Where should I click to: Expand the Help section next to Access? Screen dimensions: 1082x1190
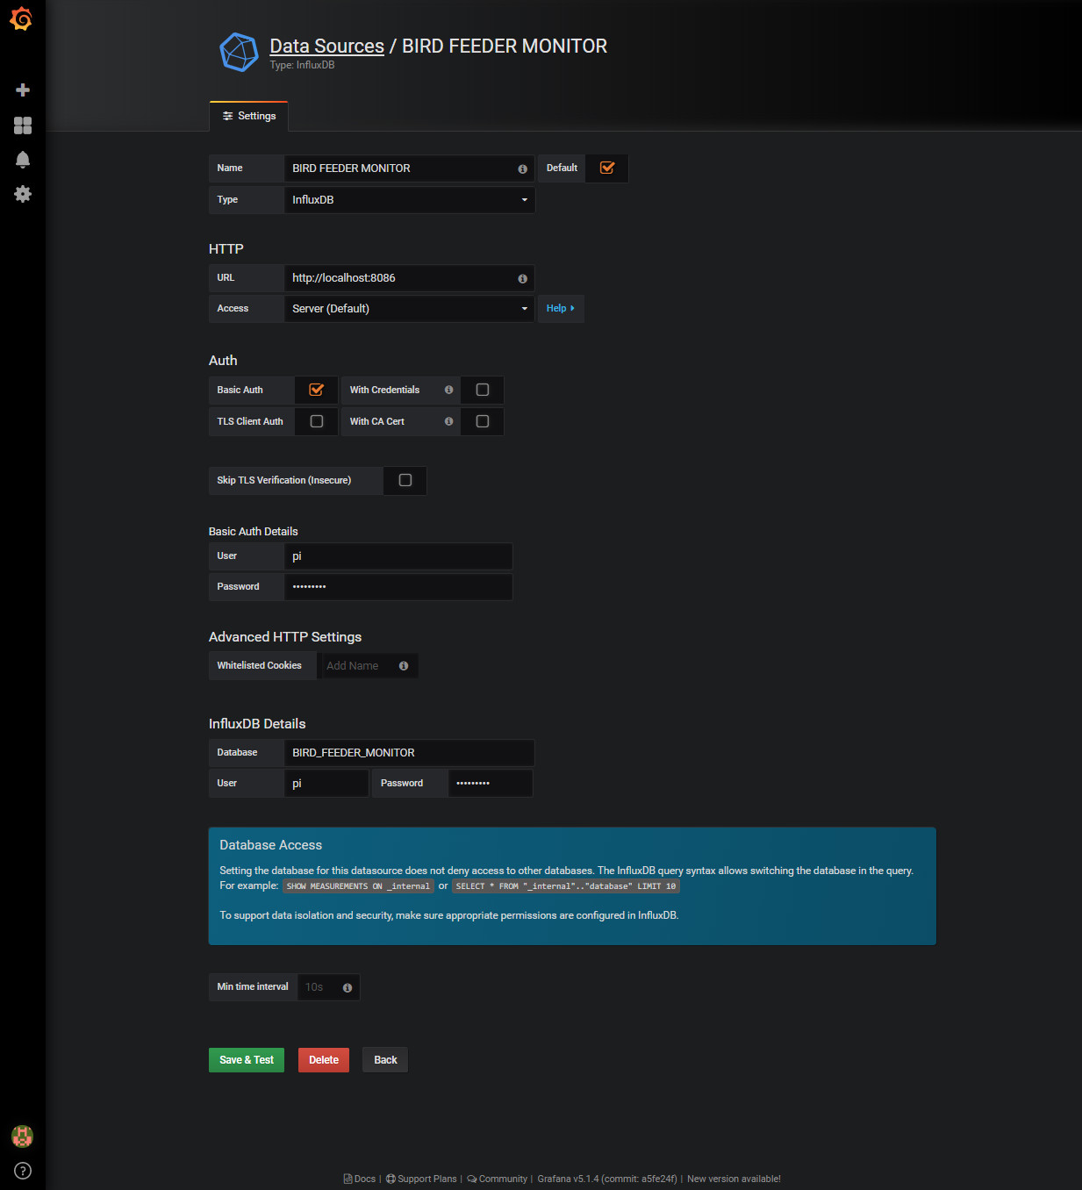[561, 308]
